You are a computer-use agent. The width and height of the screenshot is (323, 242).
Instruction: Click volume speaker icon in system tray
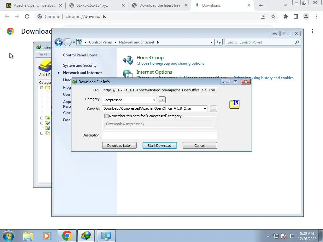[291, 236]
